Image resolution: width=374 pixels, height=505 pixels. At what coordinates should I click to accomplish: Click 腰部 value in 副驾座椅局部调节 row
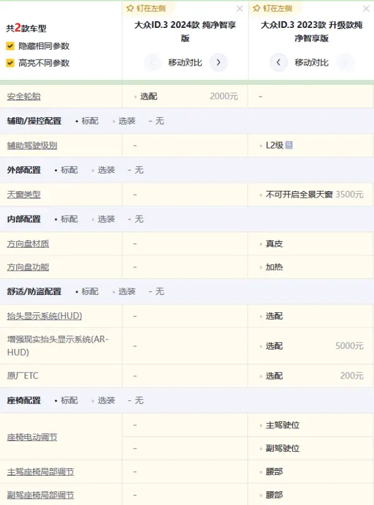pyautogui.click(x=274, y=495)
